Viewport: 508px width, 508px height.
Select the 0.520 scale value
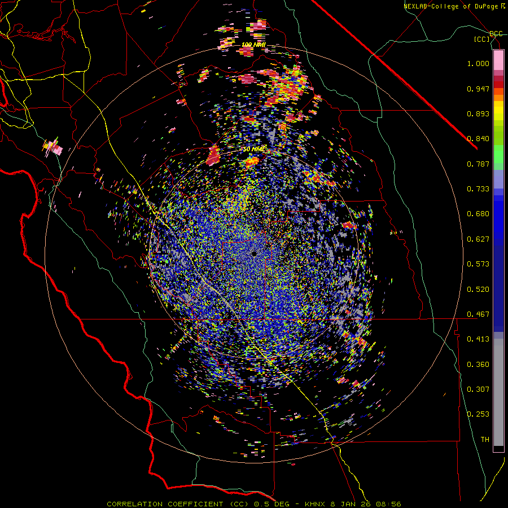tap(478, 290)
